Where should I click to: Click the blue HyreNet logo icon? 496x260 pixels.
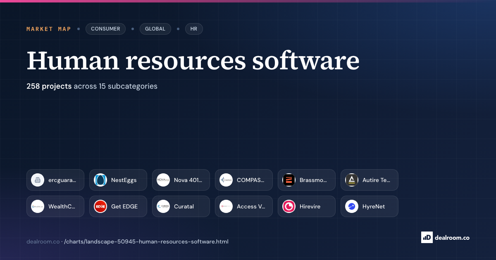click(352, 206)
